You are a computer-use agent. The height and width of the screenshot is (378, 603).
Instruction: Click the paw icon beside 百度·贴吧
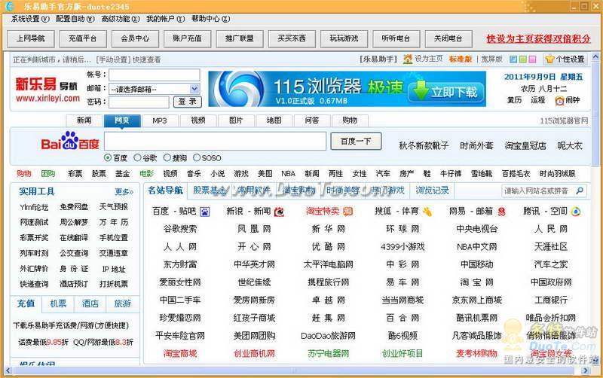click(x=204, y=212)
